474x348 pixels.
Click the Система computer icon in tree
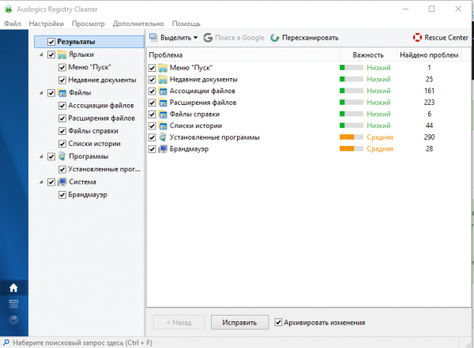tap(62, 181)
